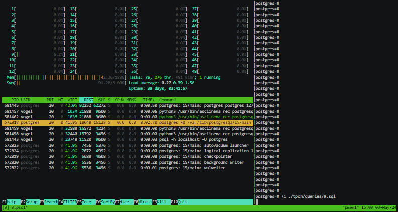Sort by the USER column header
Image resolution: width=398 pixels, height=212 pixels.
tap(26, 100)
